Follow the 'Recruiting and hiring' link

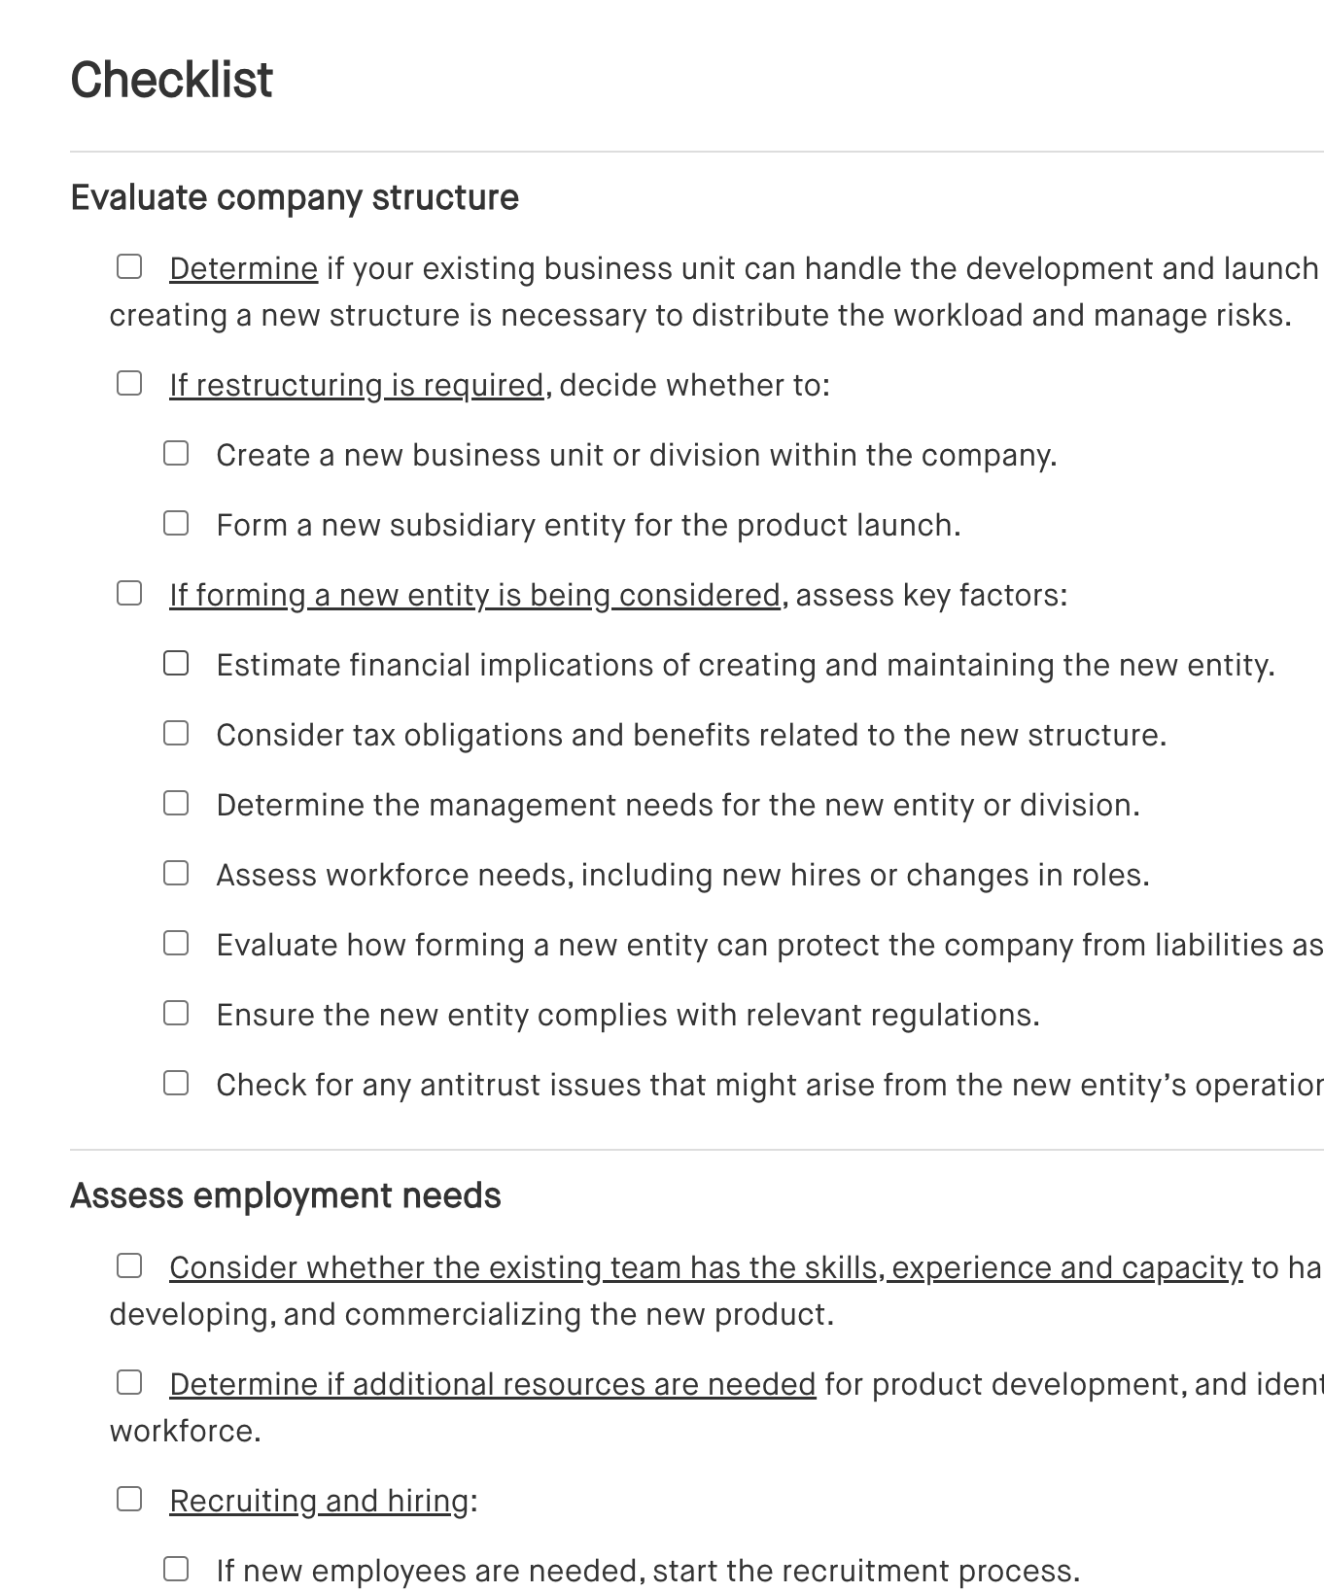click(319, 1502)
